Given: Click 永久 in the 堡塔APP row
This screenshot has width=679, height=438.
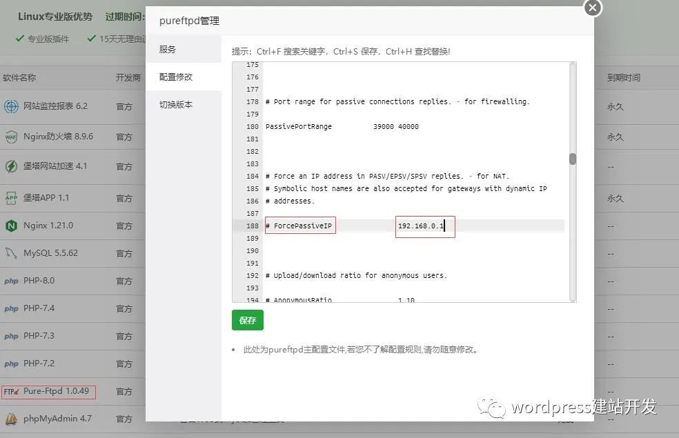Looking at the screenshot, I should coord(616,199).
